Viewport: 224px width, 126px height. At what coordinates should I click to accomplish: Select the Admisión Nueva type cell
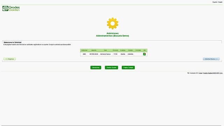tap(105, 54)
